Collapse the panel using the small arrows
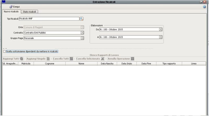Screen dimensions: 209x116 tap(5, 49)
